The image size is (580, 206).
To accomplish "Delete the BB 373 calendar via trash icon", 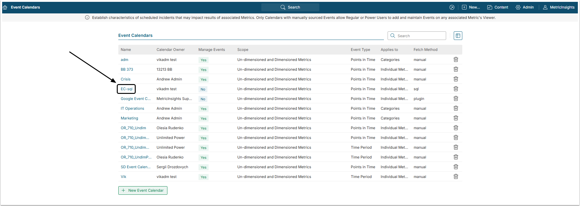I will [456, 69].
